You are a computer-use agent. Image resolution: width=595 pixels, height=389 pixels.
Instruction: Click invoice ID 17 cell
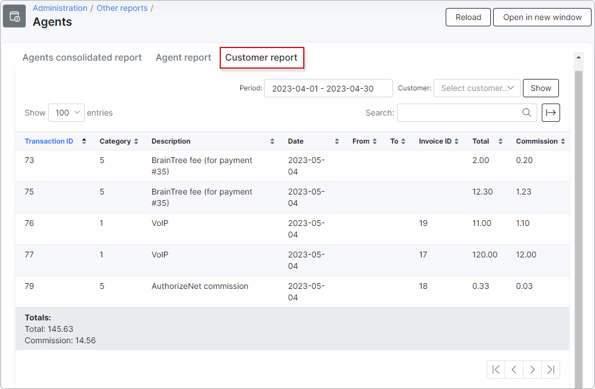tap(423, 255)
